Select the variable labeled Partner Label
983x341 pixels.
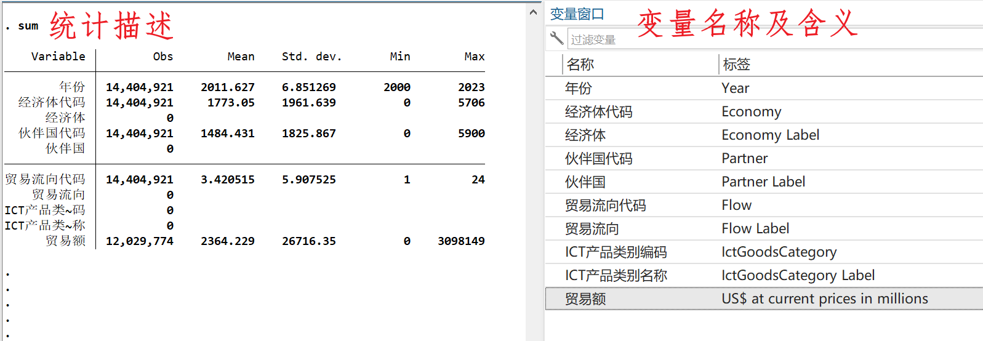point(763,182)
